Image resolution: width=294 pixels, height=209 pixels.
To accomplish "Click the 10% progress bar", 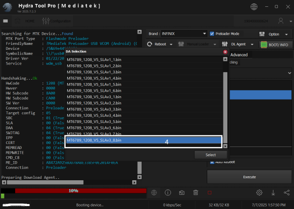I will [73, 191].
